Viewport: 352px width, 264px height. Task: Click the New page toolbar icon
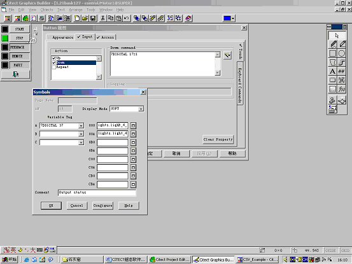click(77, 18)
